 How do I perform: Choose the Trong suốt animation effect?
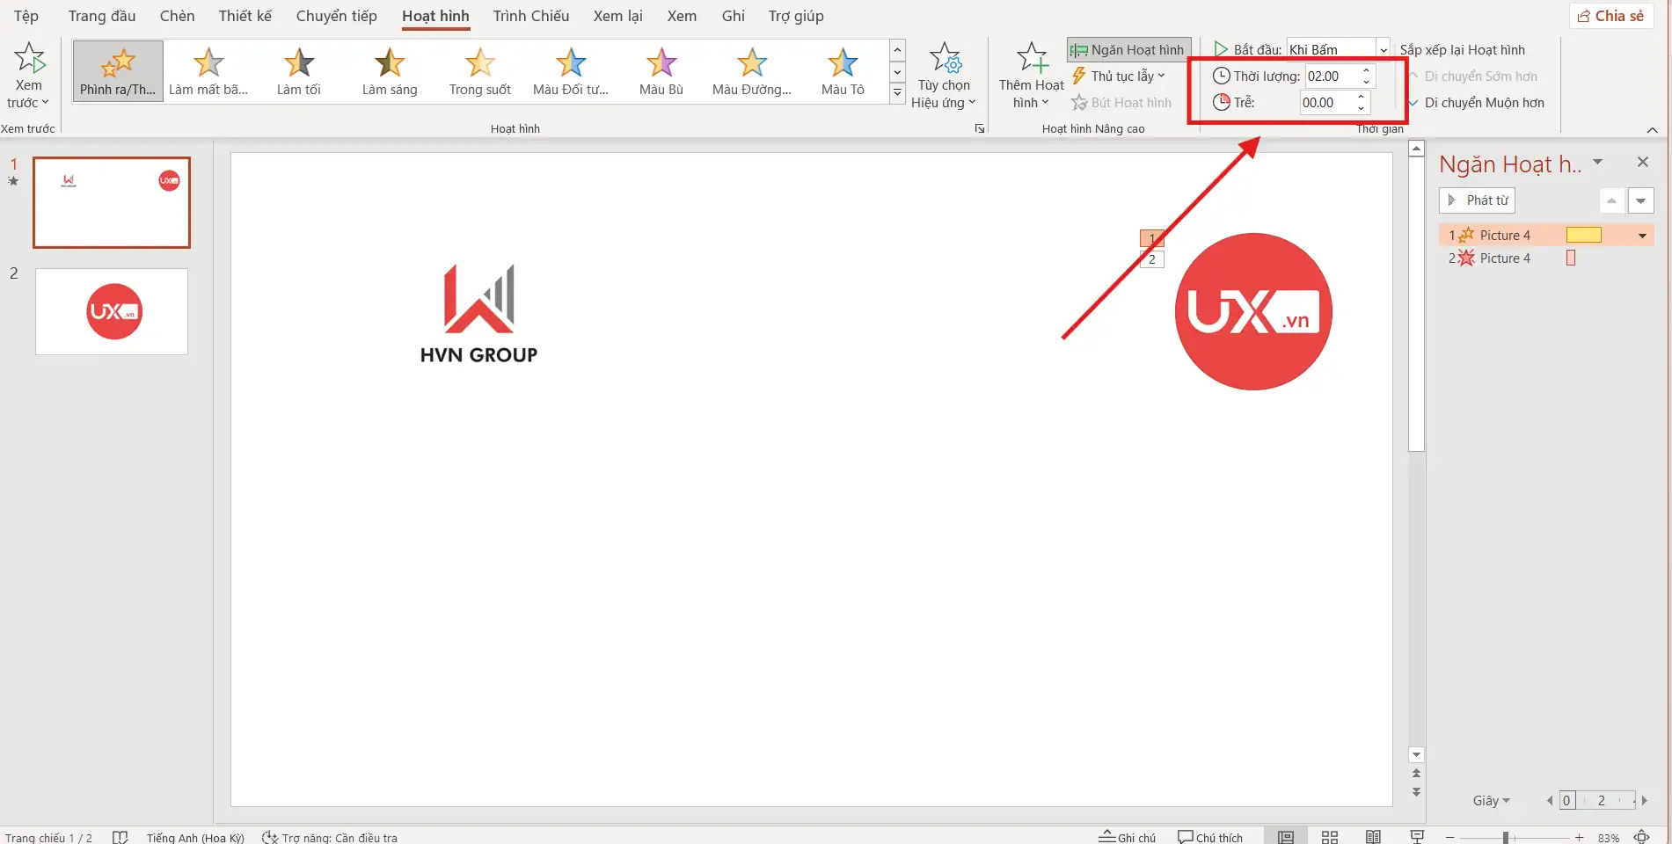tap(479, 71)
